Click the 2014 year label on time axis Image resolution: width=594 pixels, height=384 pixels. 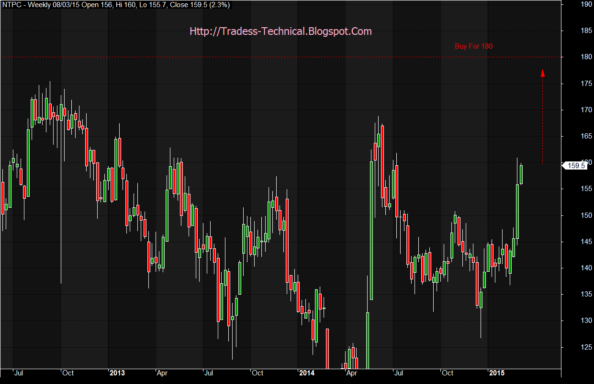[307, 373]
